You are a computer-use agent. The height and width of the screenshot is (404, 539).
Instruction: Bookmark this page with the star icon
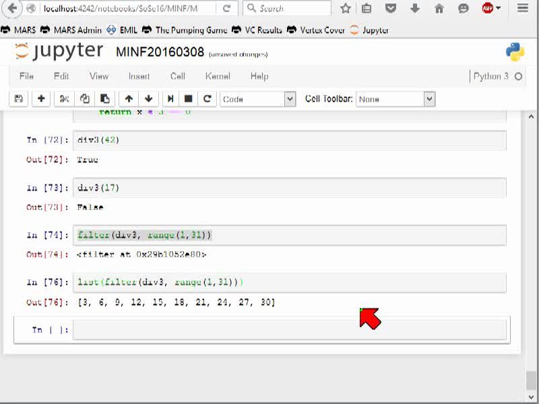click(x=346, y=8)
